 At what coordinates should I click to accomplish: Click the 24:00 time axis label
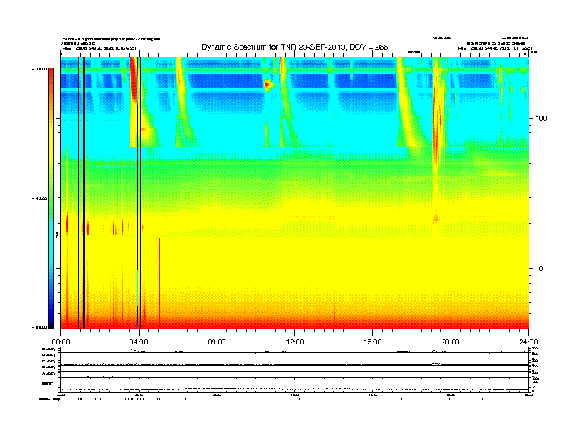(x=528, y=342)
